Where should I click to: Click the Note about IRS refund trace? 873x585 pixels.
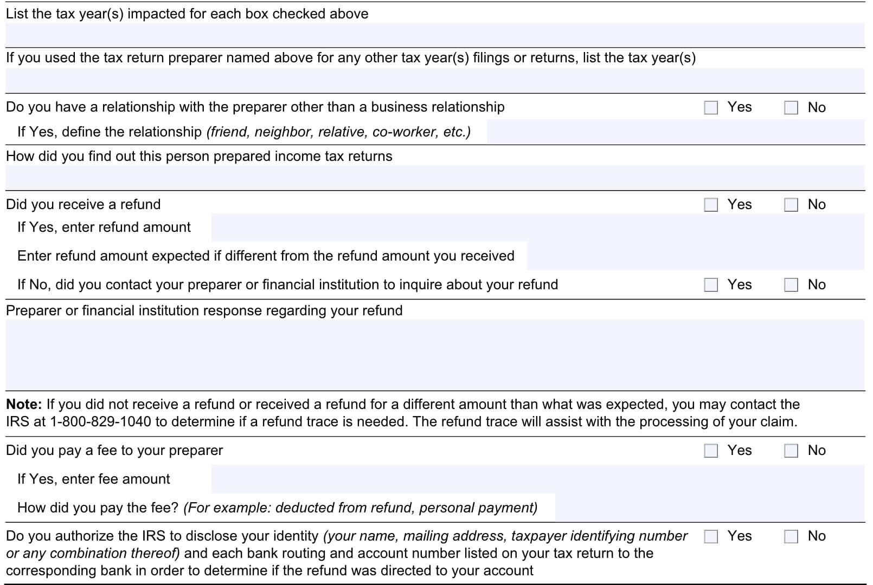(401, 413)
